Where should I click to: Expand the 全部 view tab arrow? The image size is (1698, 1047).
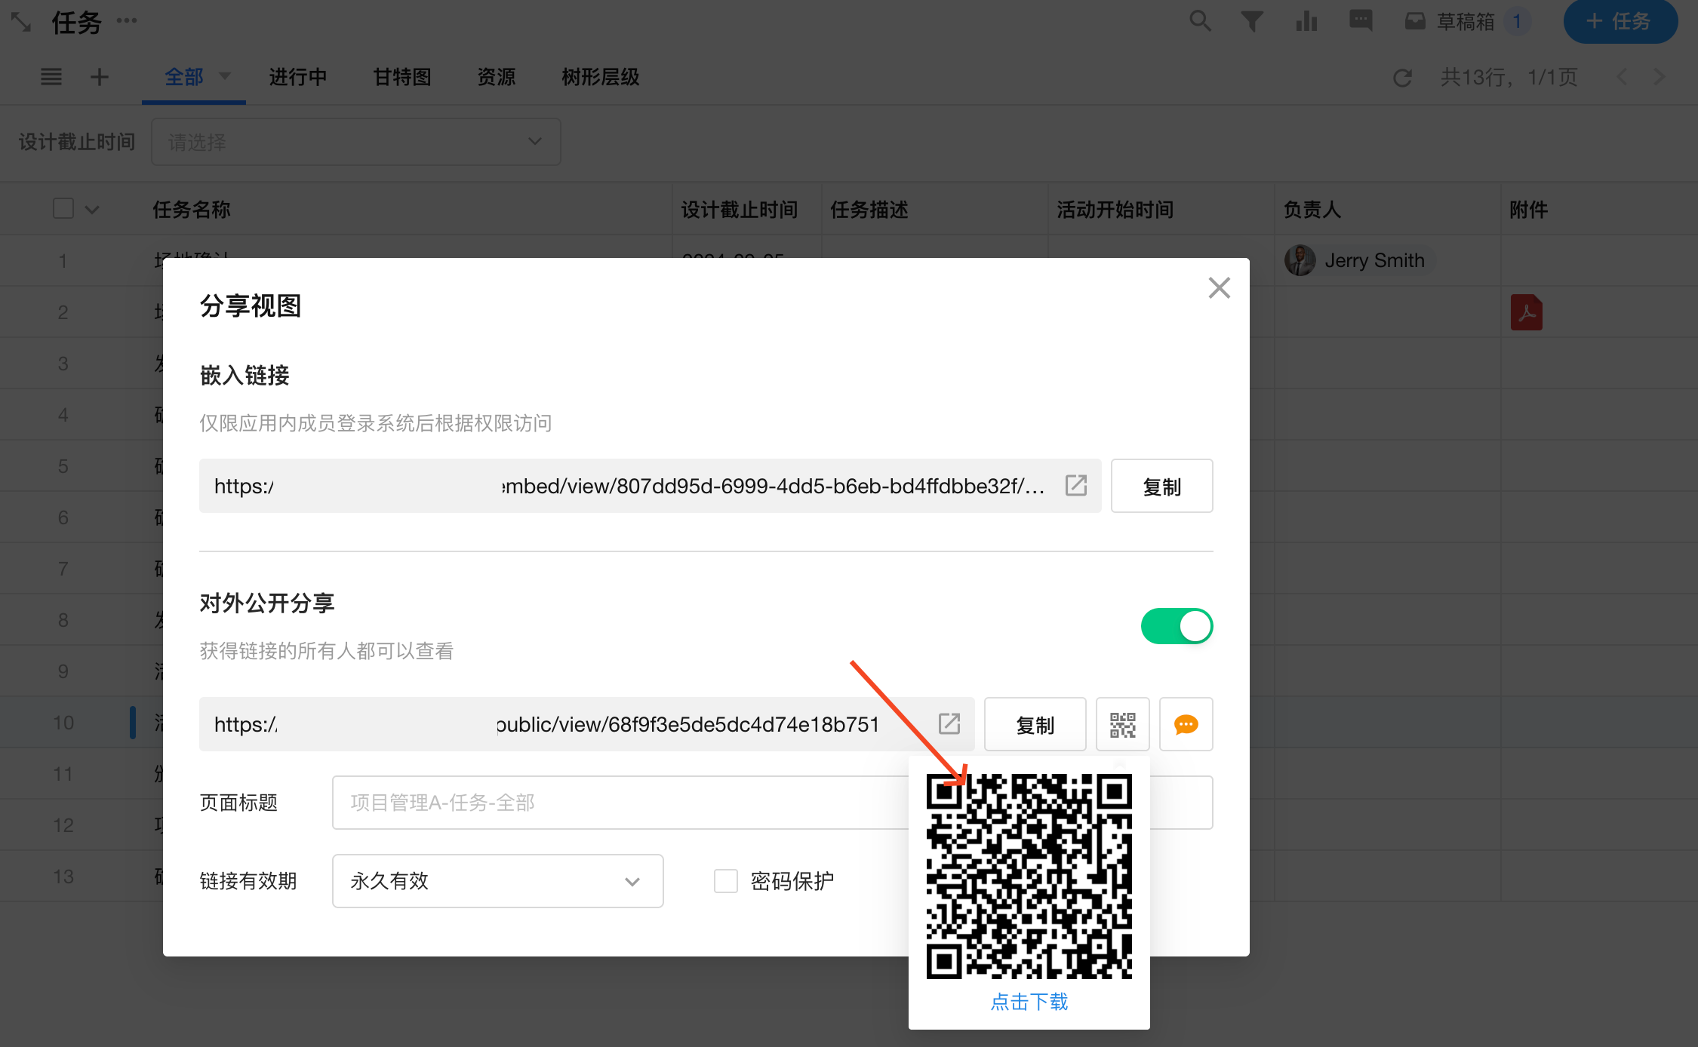click(224, 76)
